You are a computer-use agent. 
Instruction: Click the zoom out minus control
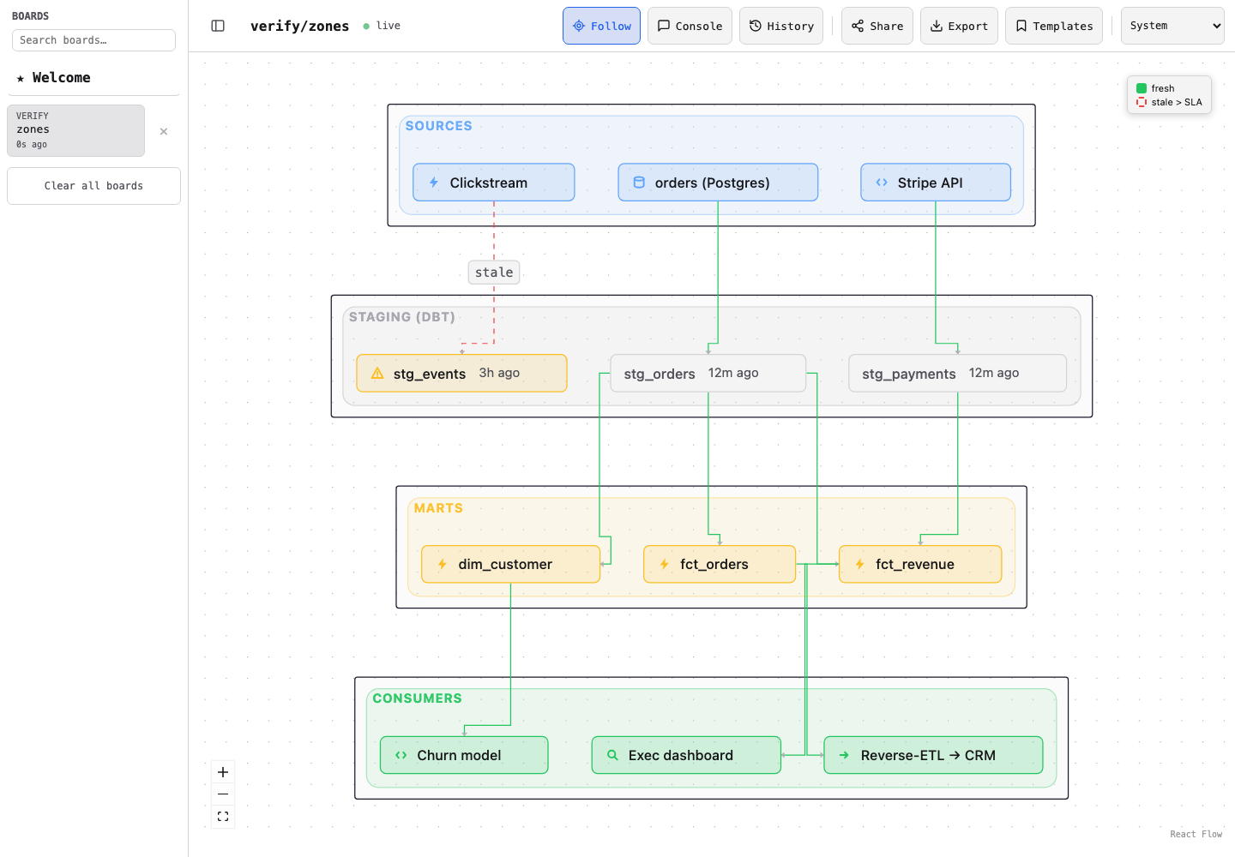[223, 794]
